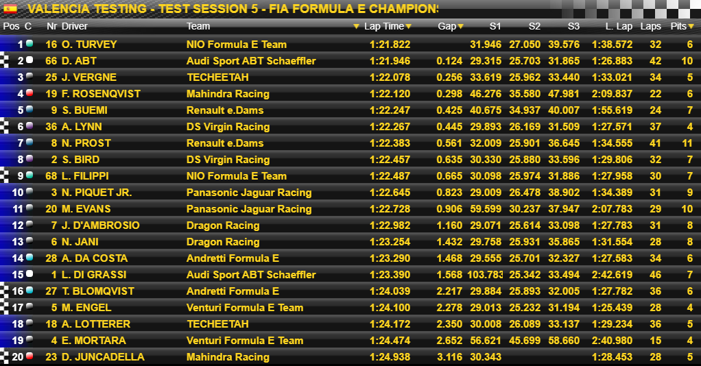
Task: Click the Laps column header
Action: pos(650,26)
